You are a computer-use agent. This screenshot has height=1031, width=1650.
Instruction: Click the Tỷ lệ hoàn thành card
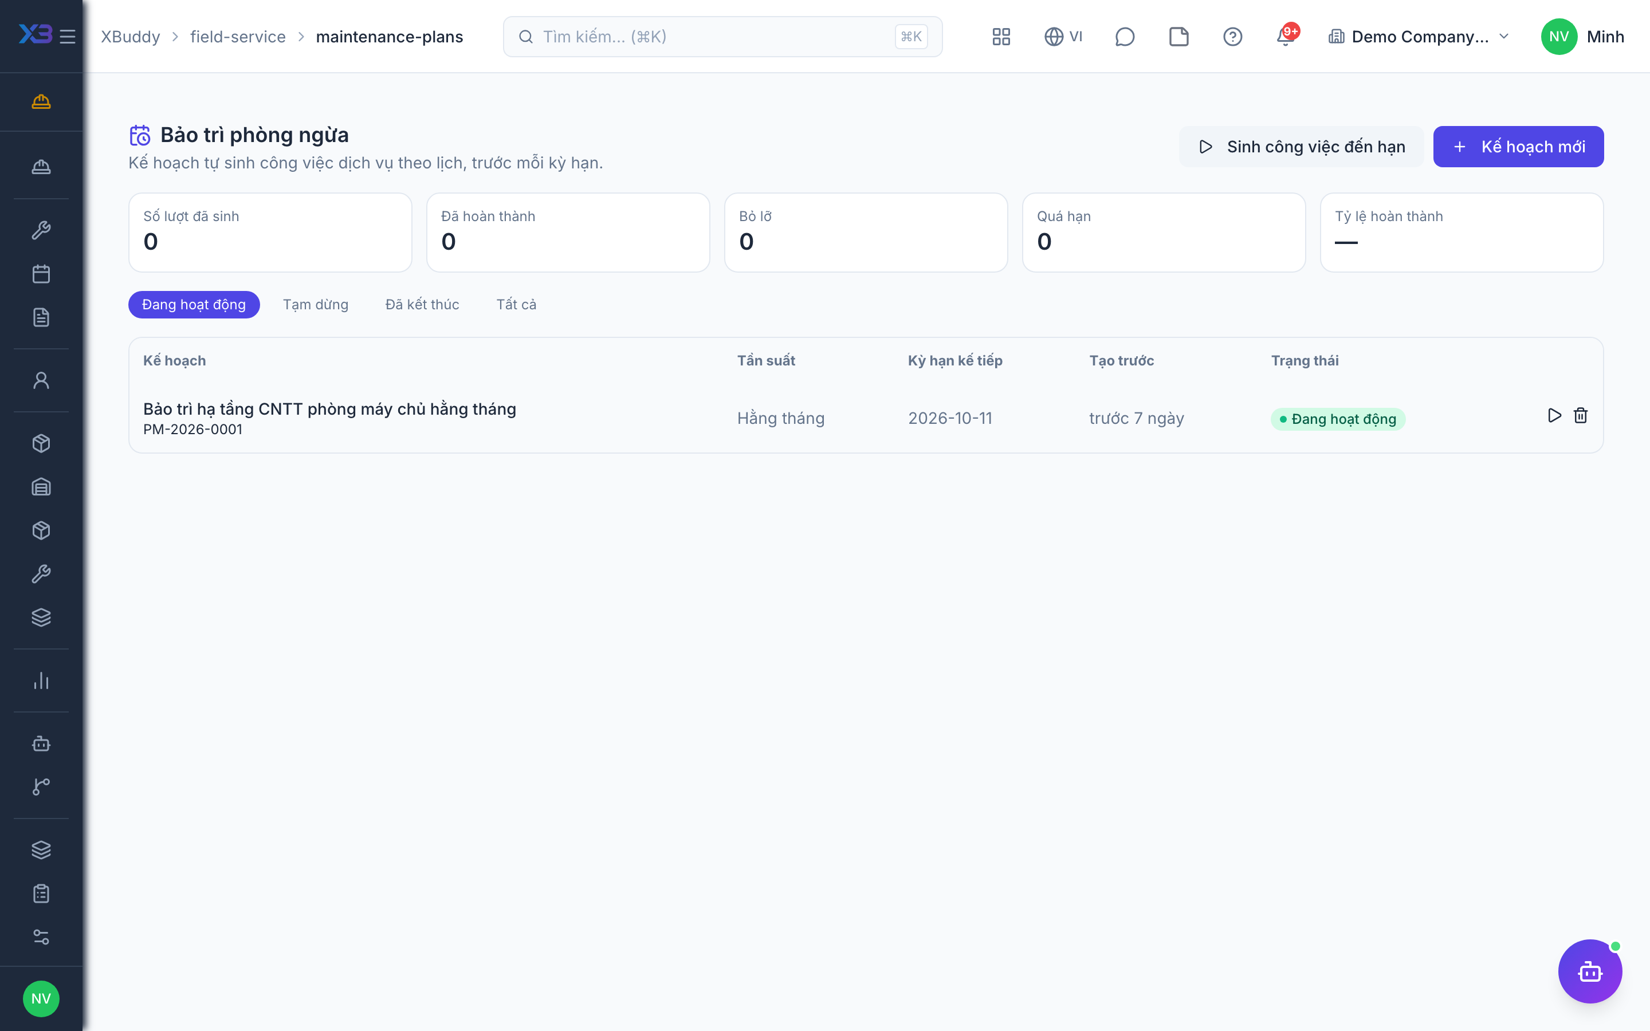click(x=1462, y=233)
